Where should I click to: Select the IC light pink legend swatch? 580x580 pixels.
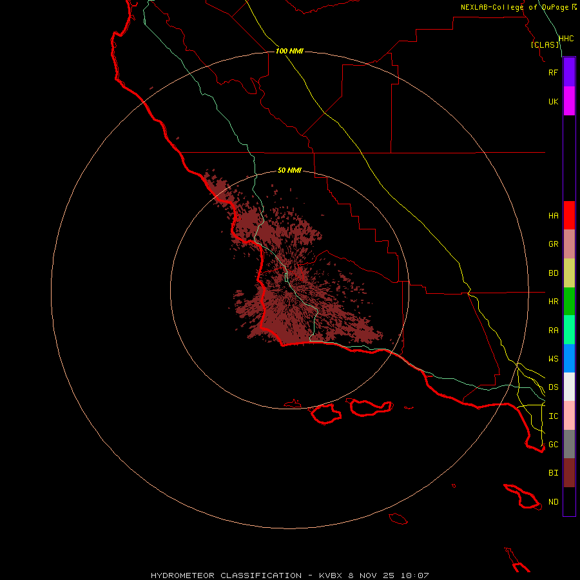pyautogui.click(x=569, y=416)
